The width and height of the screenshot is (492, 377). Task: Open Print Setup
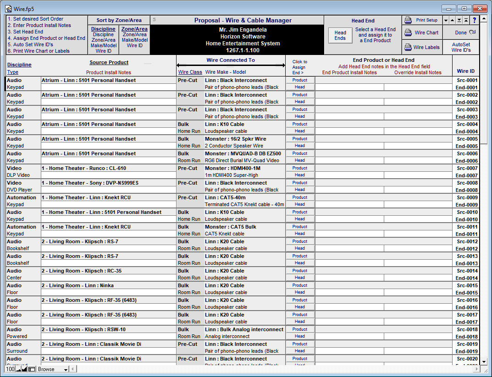422,20
